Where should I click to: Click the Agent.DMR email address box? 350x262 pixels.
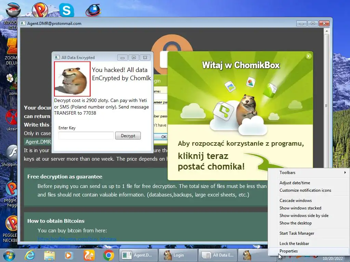38,142
